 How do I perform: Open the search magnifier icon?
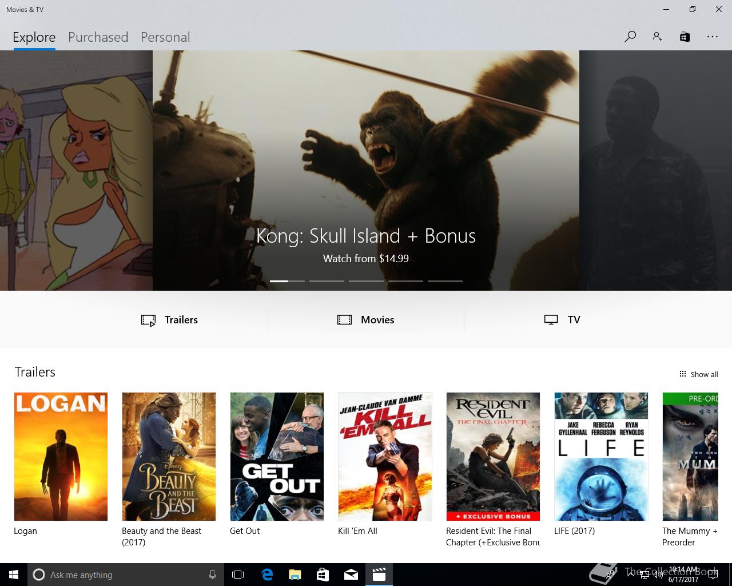[630, 37]
